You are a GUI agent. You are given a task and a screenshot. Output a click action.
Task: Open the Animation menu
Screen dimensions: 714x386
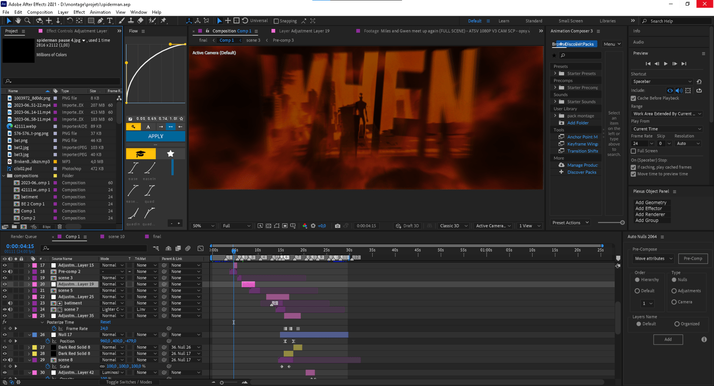tap(100, 12)
